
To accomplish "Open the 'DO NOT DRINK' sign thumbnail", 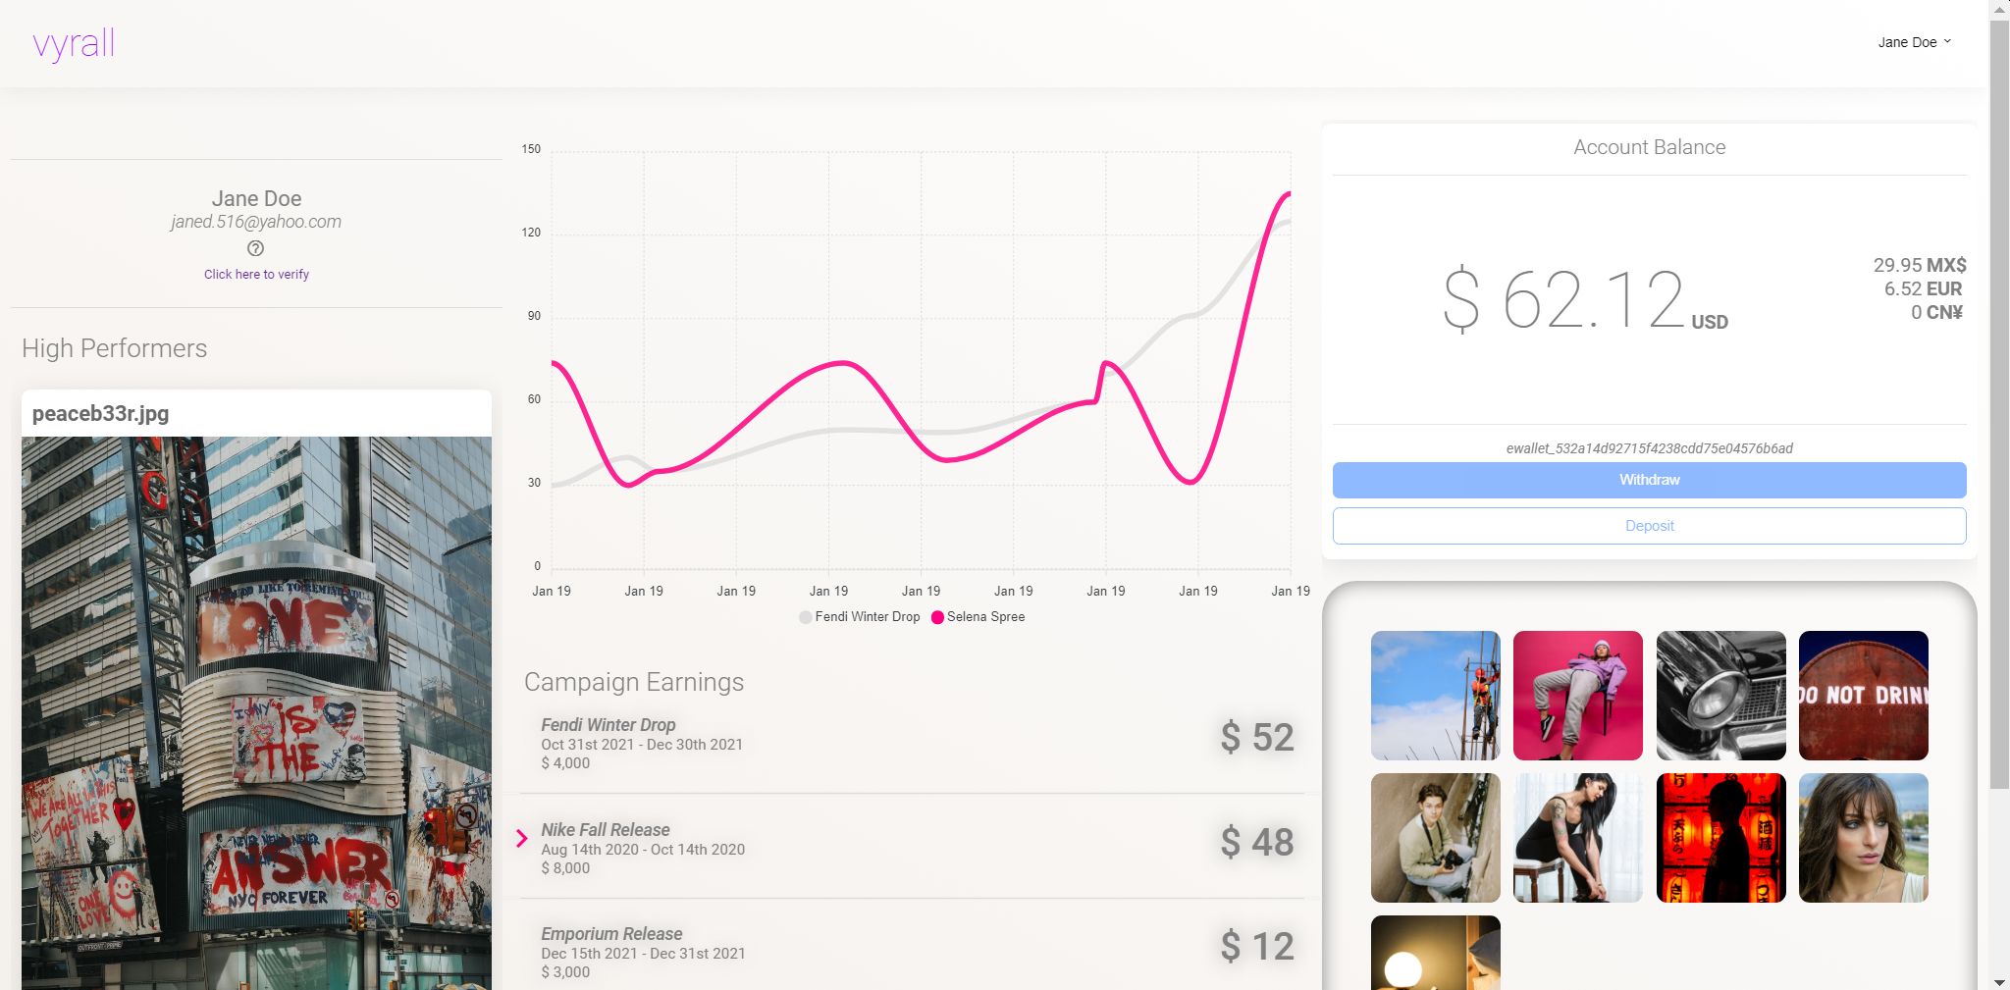I will click(x=1863, y=696).
